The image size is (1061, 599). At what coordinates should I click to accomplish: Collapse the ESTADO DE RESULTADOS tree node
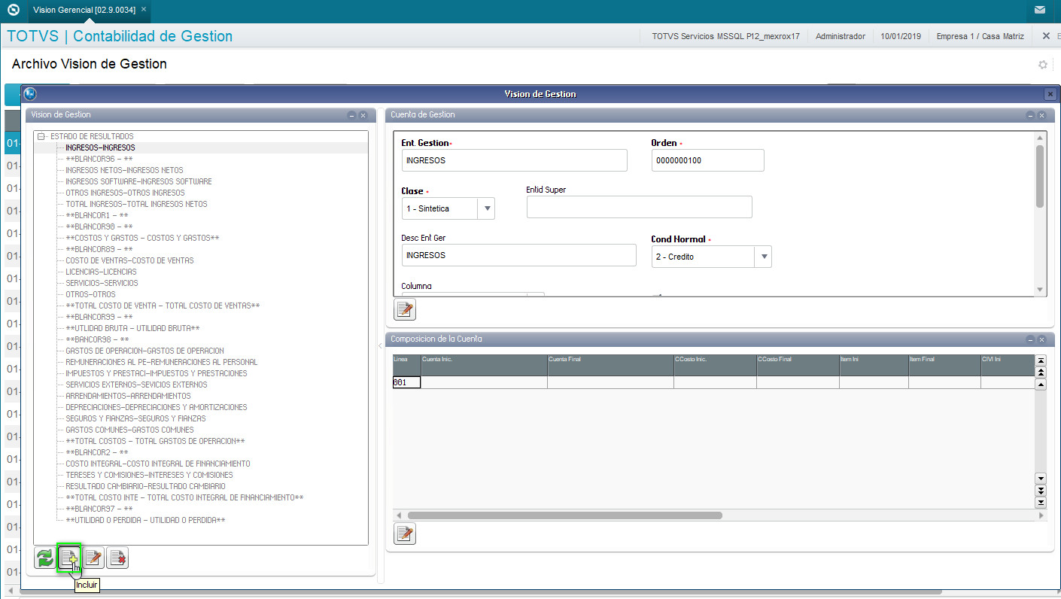41,136
